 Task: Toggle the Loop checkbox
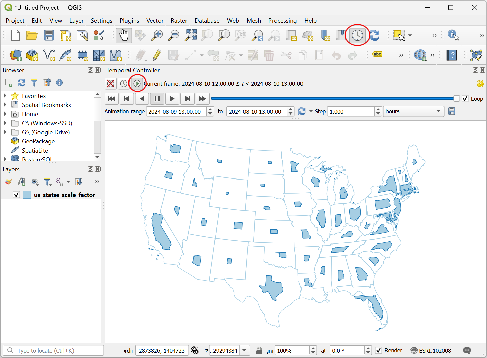click(x=465, y=99)
